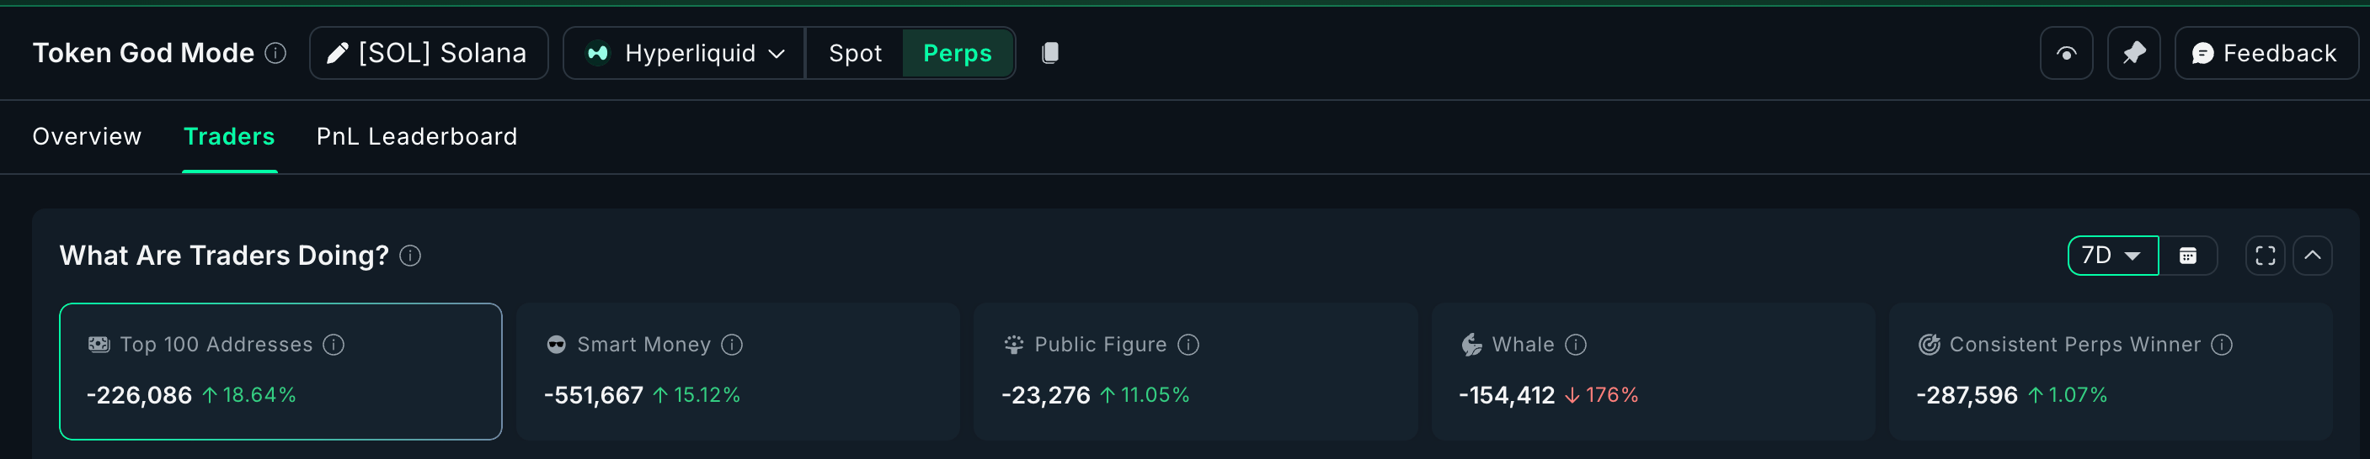Screen dimensions: 2370x459
Task: Click the eye watch icon button
Action: [x=2067, y=53]
